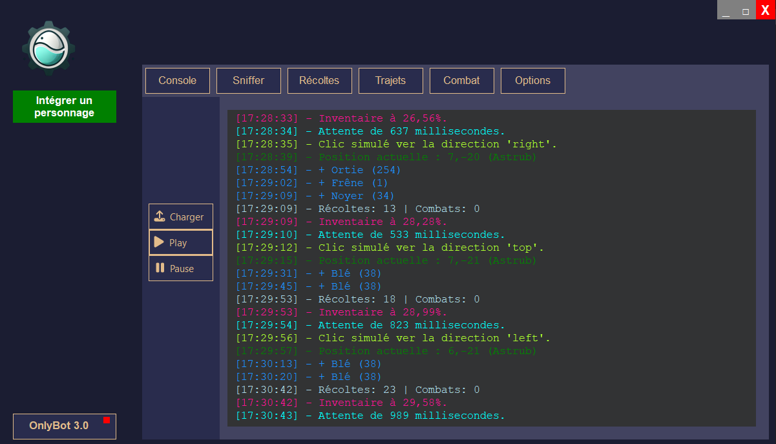Click log line direction 'left'
Screen dimensions: 776x444
(393, 338)
